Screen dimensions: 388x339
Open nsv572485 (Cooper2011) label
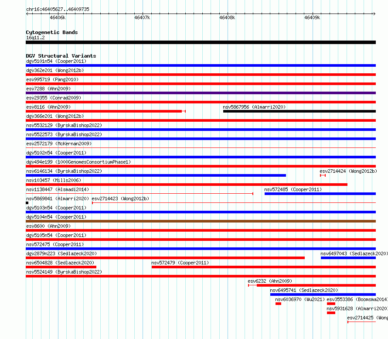coord(293,189)
